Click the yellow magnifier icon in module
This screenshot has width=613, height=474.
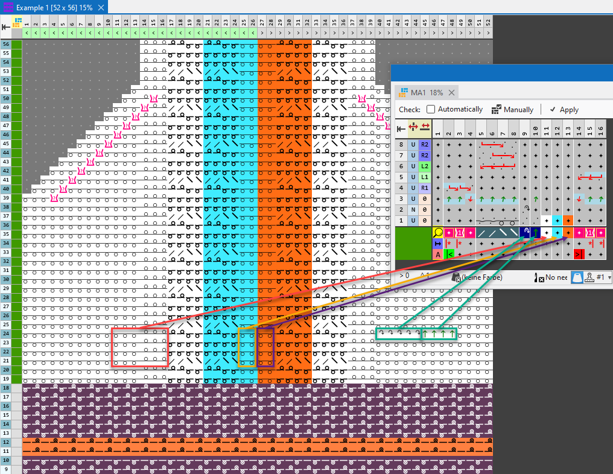[438, 232]
